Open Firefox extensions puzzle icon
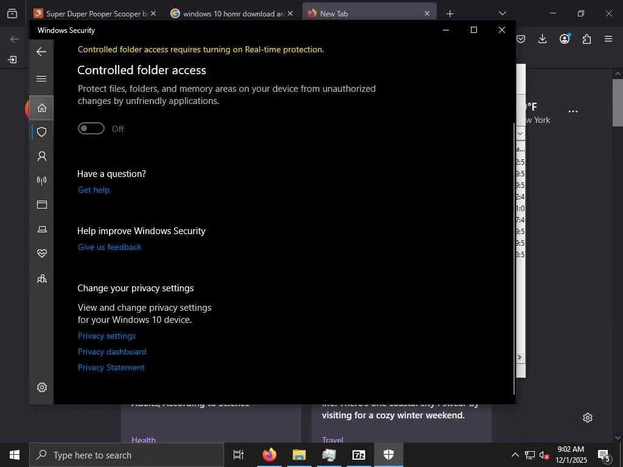 tap(586, 39)
